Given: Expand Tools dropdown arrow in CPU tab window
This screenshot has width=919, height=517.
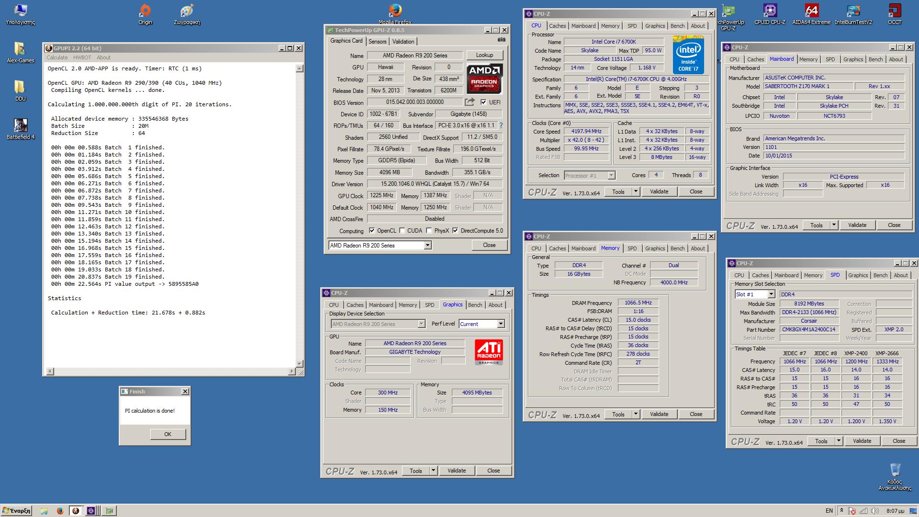Looking at the screenshot, I should click(636, 191).
